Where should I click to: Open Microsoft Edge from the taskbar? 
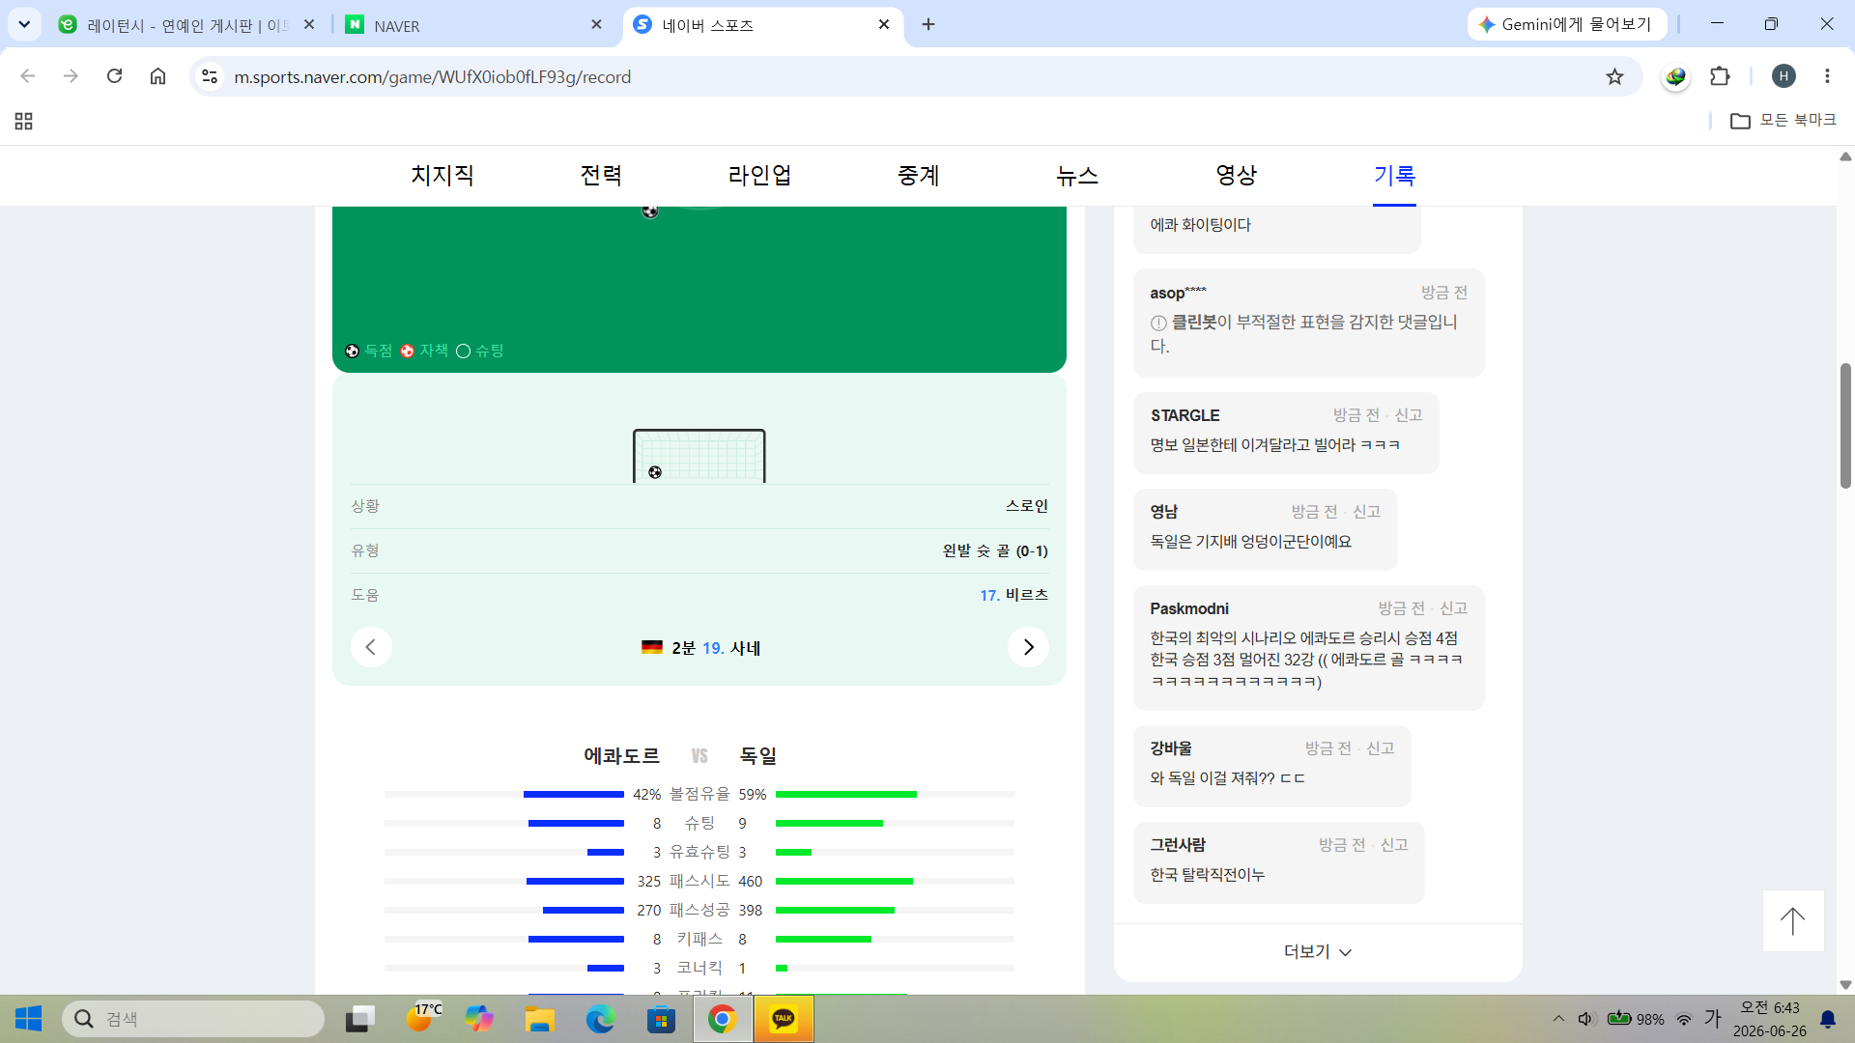(600, 1019)
